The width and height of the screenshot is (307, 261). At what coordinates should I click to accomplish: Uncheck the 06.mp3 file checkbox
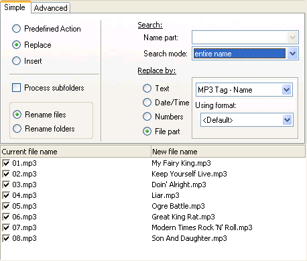click(x=6, y=217)
